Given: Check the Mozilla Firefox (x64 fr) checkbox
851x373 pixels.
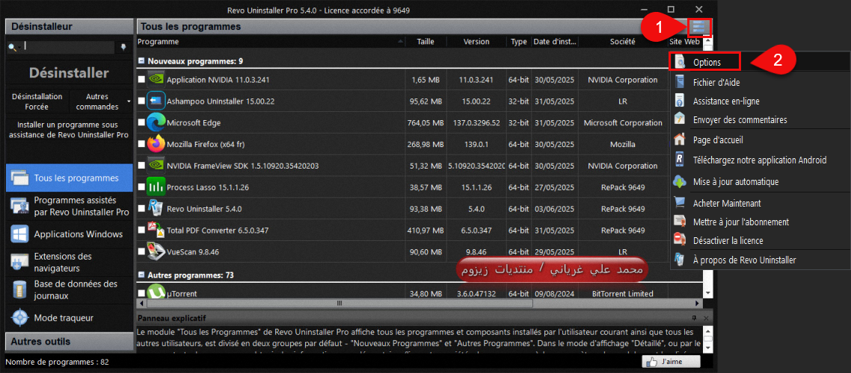Looking at the screenshot, I should (x=141, y=144).
